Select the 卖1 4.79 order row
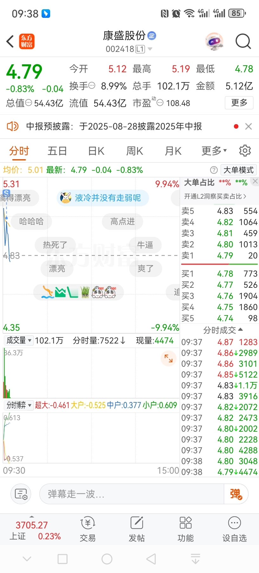The image size is (259, 573). 219,256
